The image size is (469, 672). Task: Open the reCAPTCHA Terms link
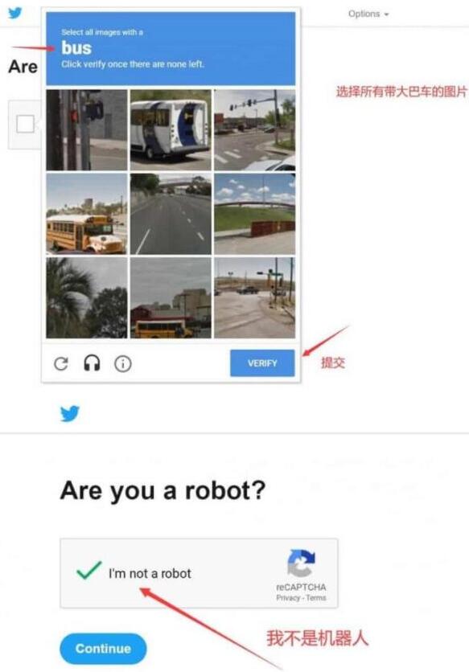tap(316, 597)
